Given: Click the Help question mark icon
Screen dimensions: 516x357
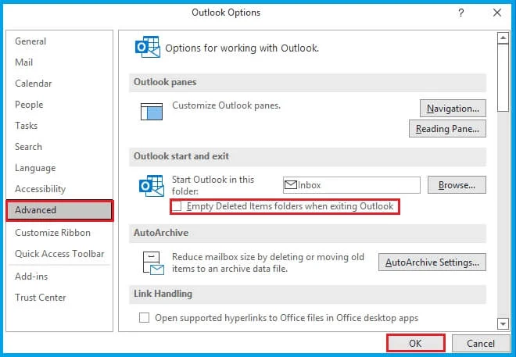Looking at the screenshot, I should coord(461,12).
